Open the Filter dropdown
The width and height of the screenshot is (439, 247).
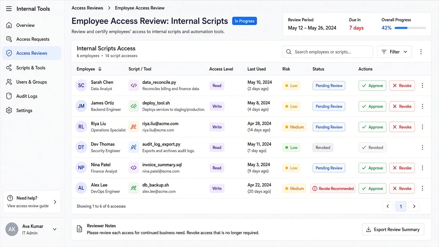[x=394, y=52]
